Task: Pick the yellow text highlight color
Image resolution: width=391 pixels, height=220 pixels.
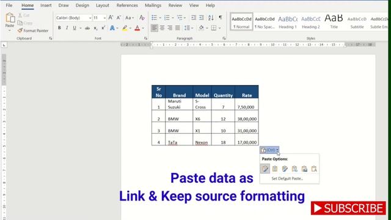Action: click(125, 28)
